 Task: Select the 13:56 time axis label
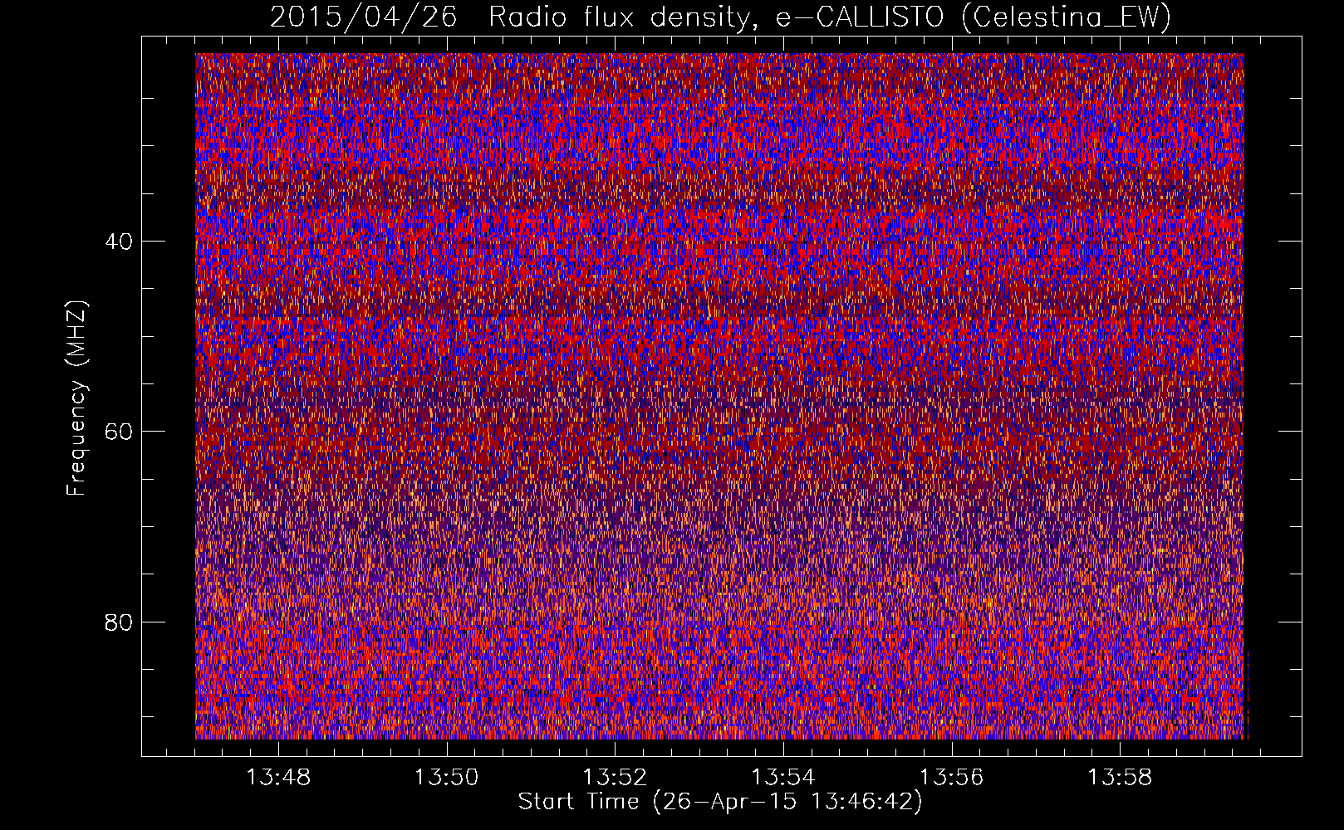[x=951, y=778]
